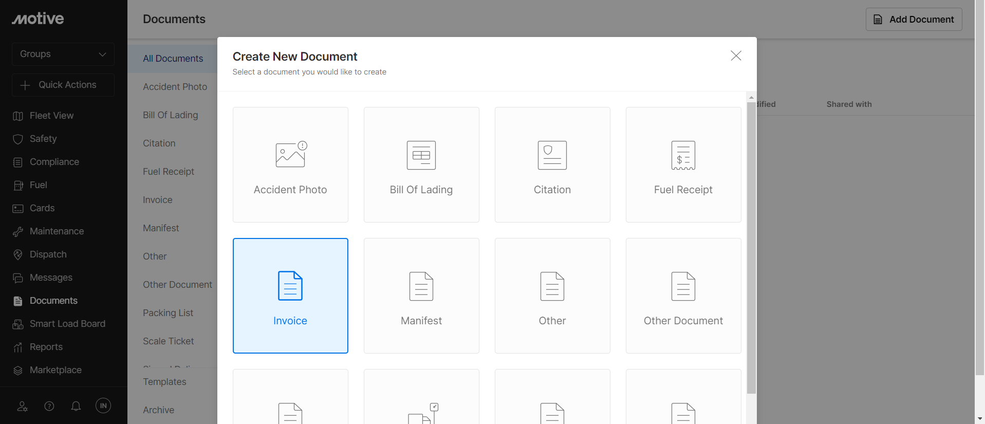Click the Reports chart icon
985x424 pixels.
18,347
